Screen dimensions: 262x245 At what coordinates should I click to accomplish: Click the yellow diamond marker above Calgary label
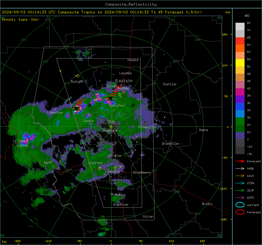pyautogui.click(x=115, y=168)
